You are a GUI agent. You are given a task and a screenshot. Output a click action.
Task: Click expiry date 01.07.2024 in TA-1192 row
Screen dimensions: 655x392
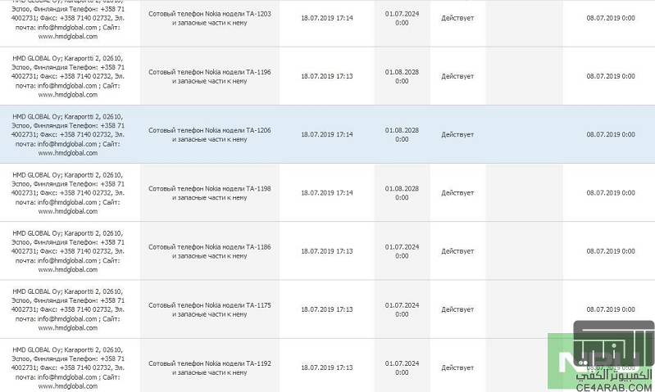coord(402,367)
